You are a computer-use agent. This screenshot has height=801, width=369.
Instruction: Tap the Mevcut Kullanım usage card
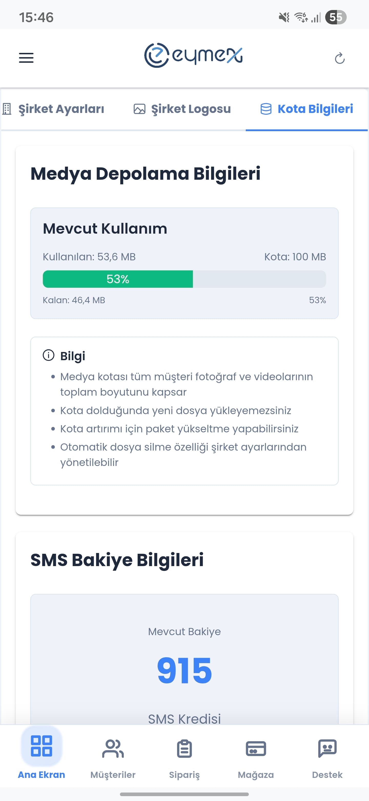[x=184, y=263]
